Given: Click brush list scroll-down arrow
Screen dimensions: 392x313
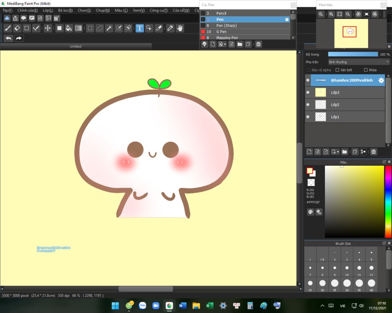Looking at the screenshot, I should [x=293, y=38].
